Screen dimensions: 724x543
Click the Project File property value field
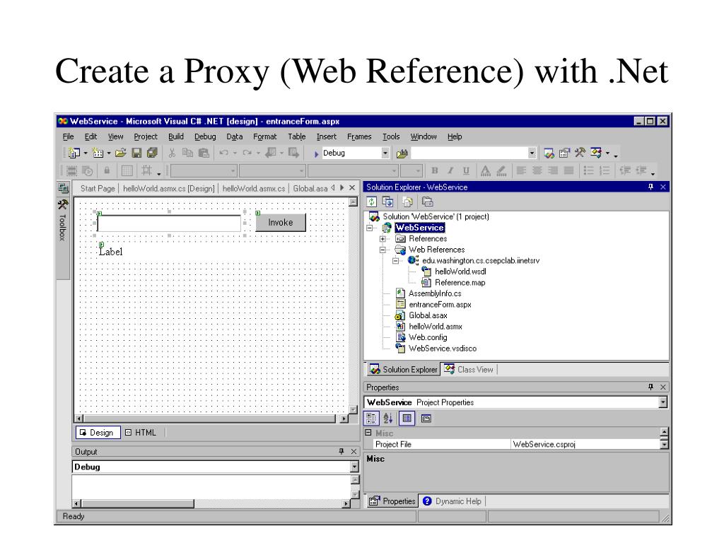[585, 444]
